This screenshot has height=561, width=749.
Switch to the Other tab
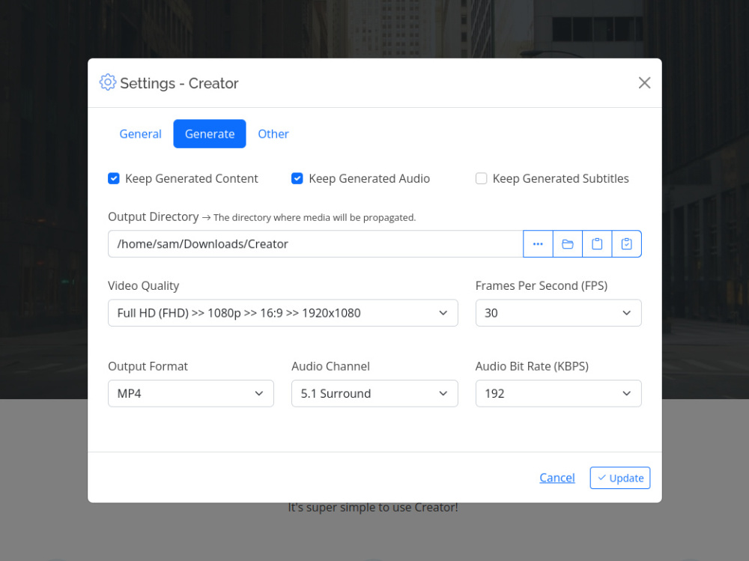point(273,134)
